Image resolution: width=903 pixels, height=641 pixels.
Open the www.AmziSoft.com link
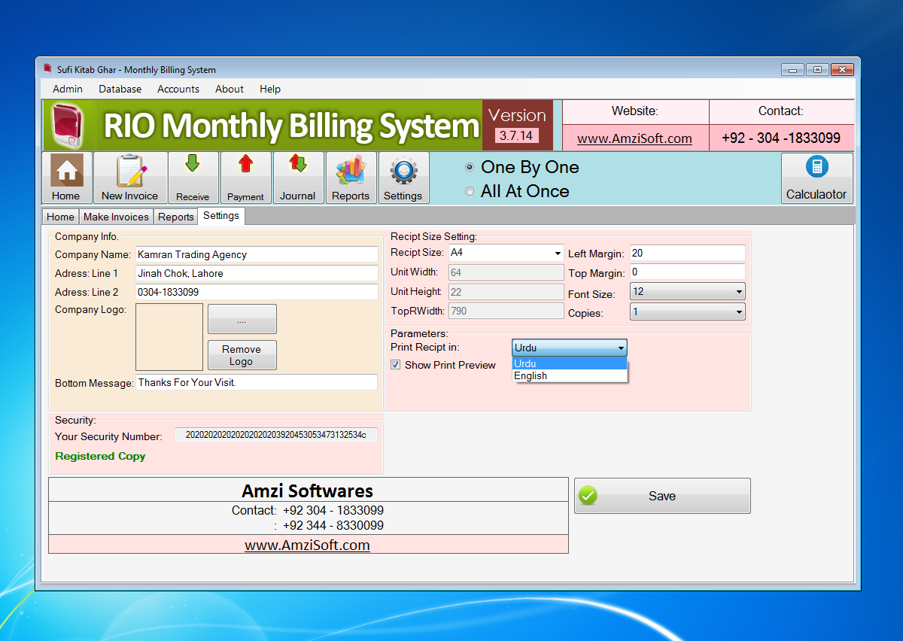click(x=634, y=138)
